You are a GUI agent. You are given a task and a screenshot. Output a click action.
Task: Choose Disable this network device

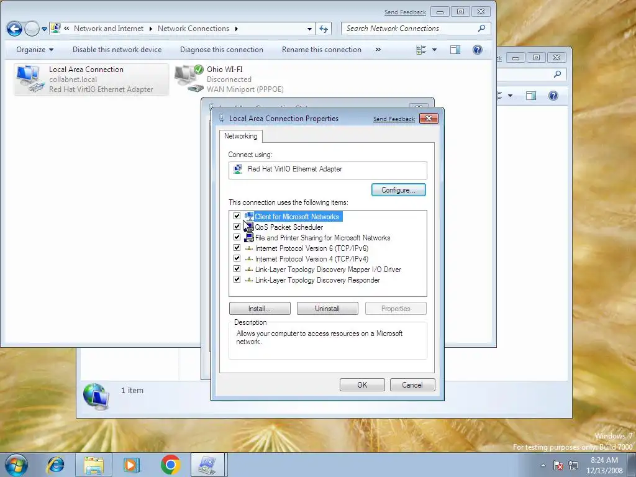[x=117, y=50]
